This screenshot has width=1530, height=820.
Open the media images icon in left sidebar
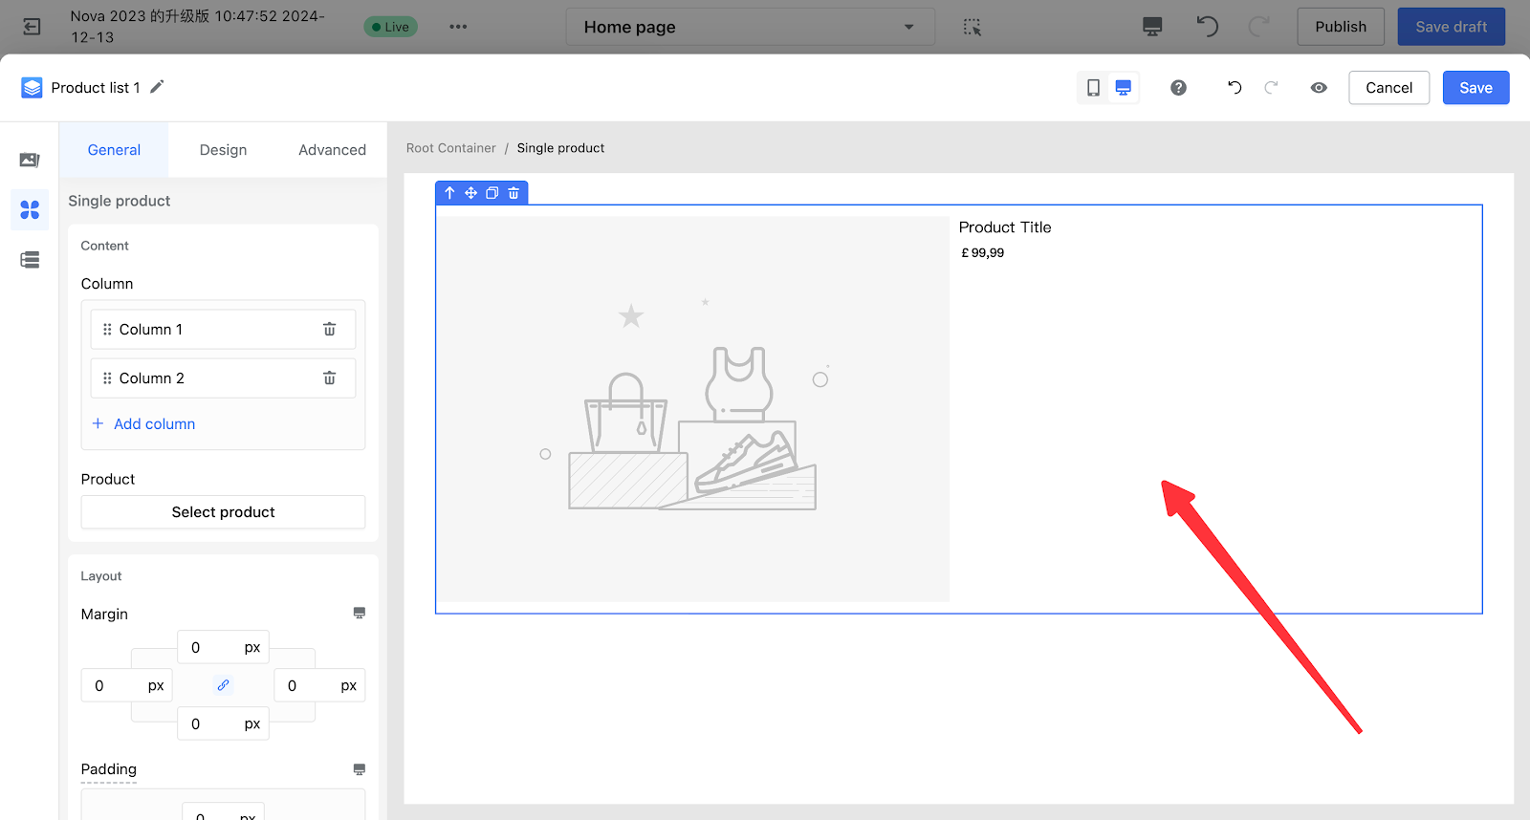30,160
